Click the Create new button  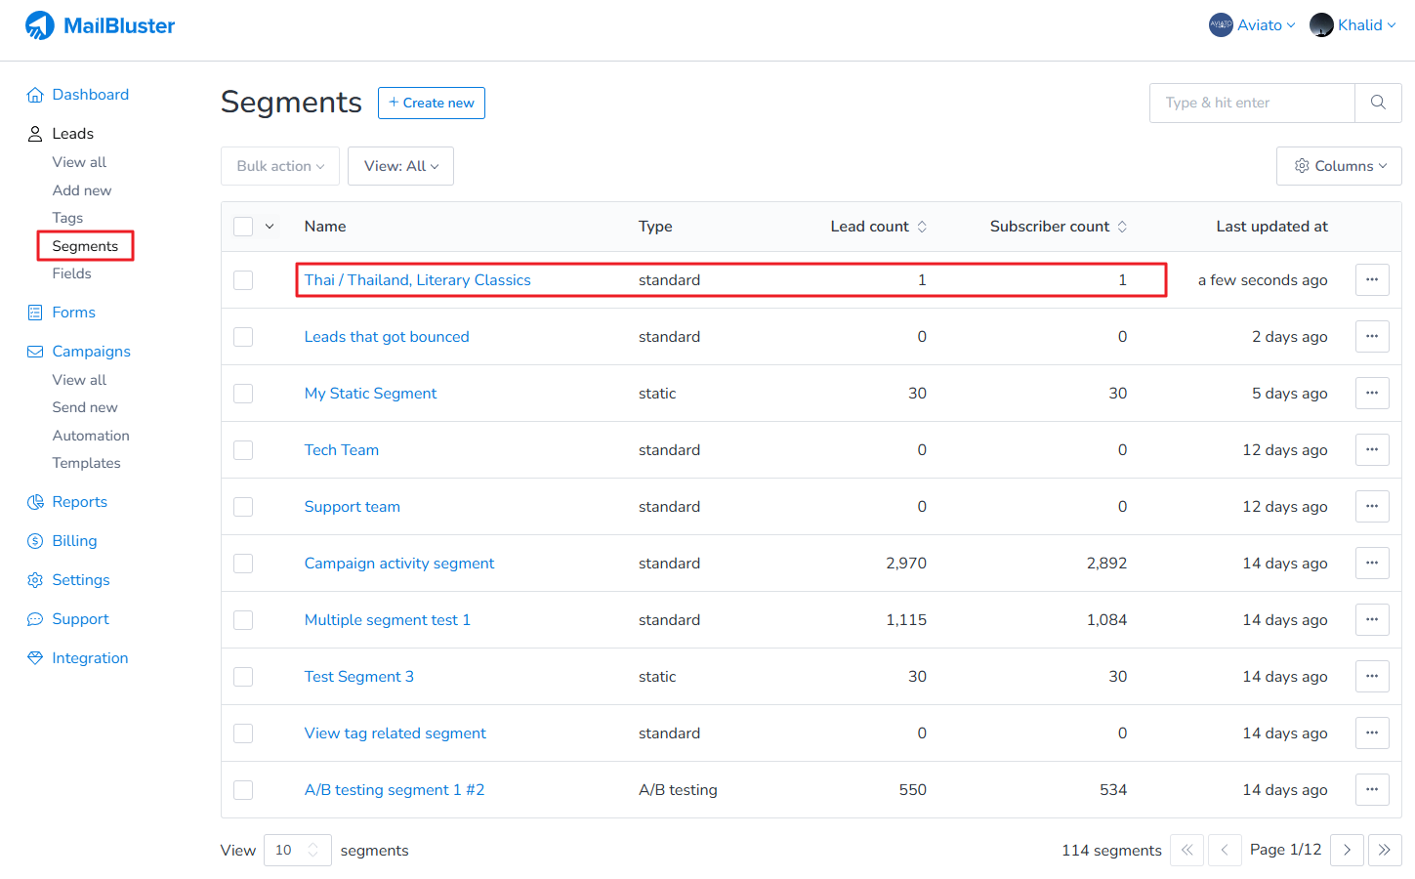pyautogui.click(x=431, y=103)
